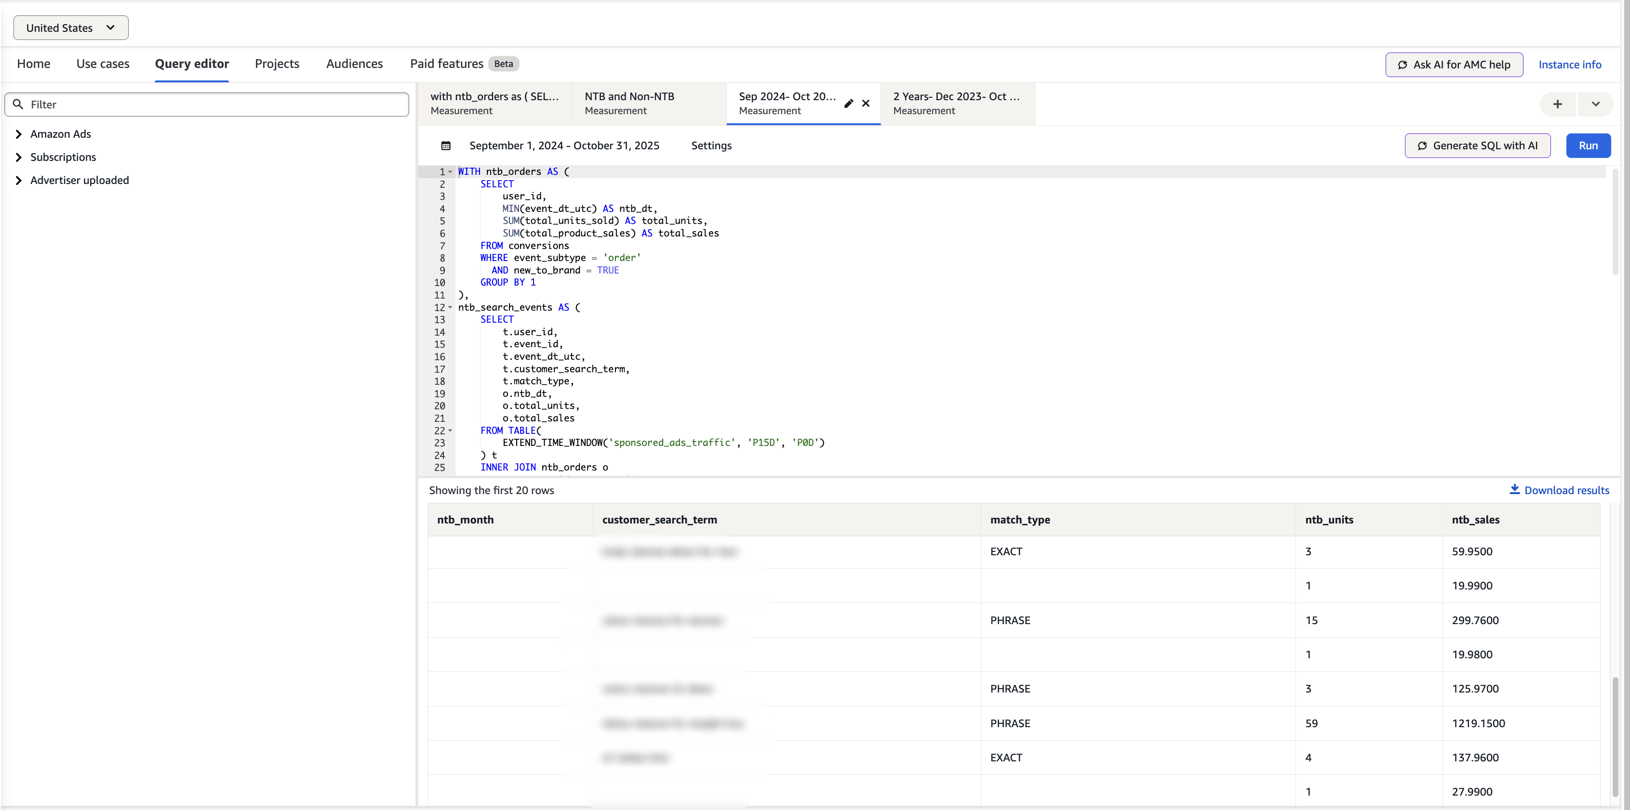The image size is (1630, 810).
Task: Click the Run button
Action: click(x=1588, y=145)
